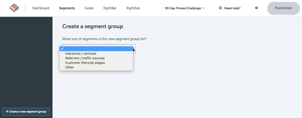
Task: Click the Published button
Action: 283,8
